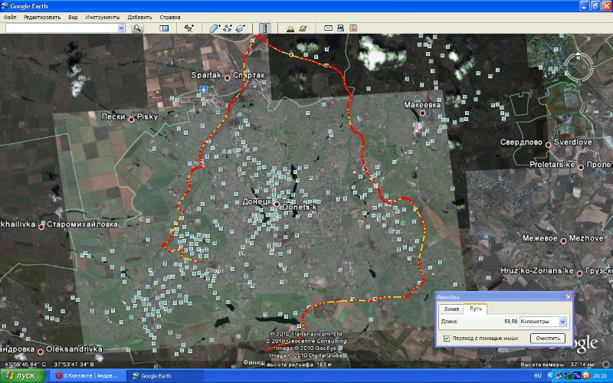
Task: Open the Файл menu
Action: pyautogui.click(x=11, y=16)
